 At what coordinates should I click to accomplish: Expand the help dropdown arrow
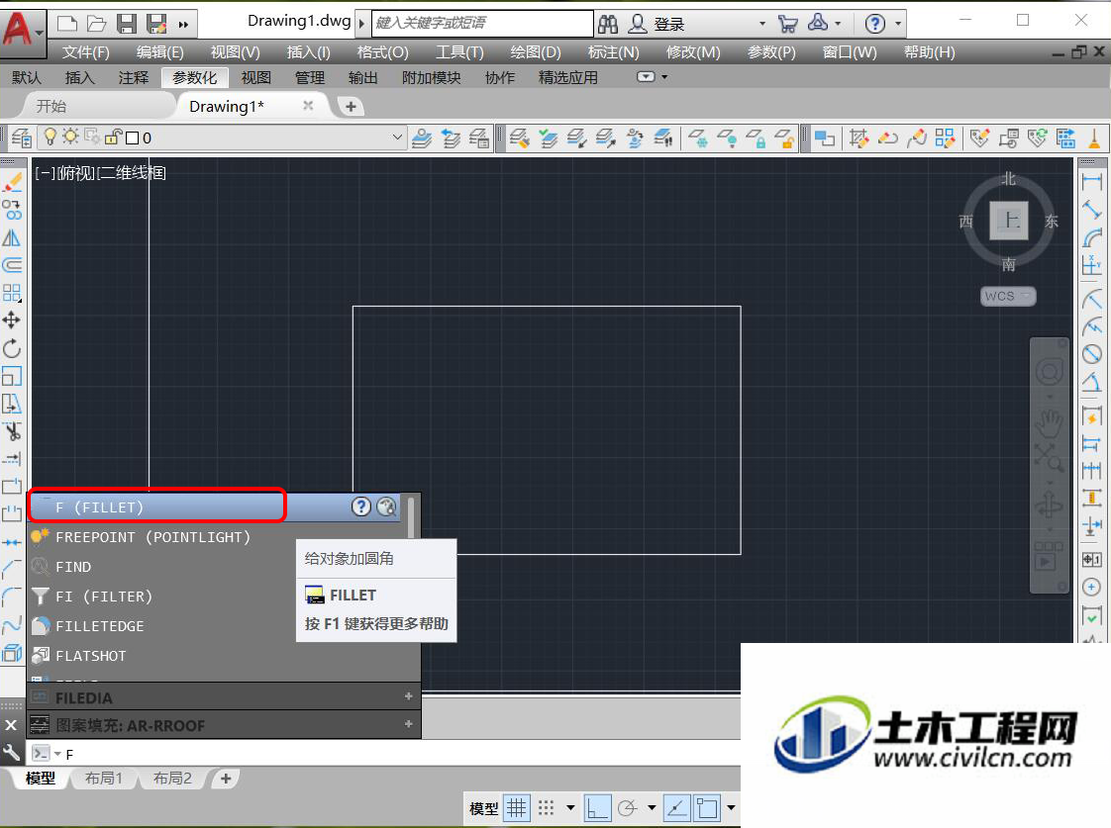tap(898, 24)
